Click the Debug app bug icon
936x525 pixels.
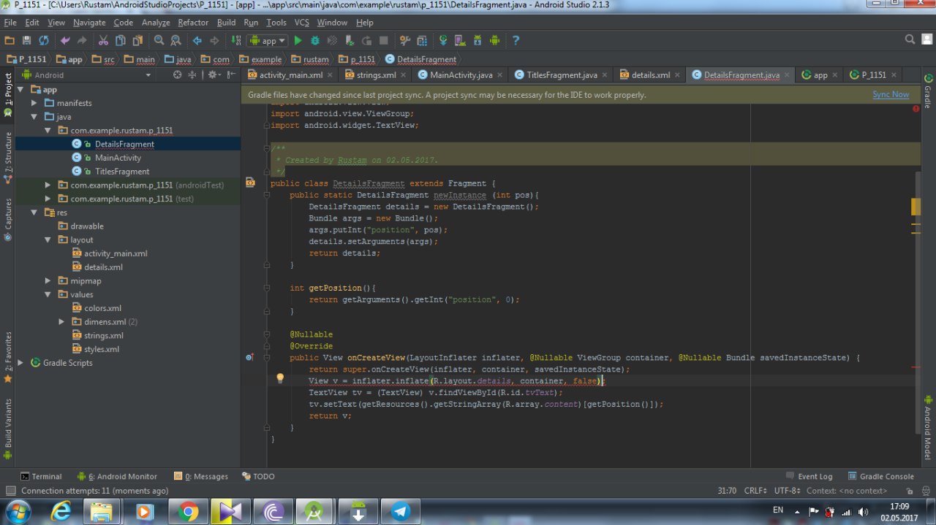click(315, 41)
